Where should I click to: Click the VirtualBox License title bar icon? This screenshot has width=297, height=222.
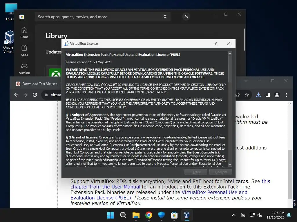click(66, 44)
